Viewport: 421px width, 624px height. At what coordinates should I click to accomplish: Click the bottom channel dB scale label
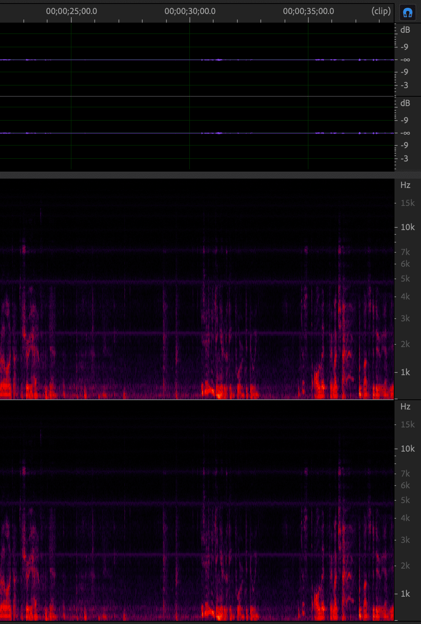405,103
